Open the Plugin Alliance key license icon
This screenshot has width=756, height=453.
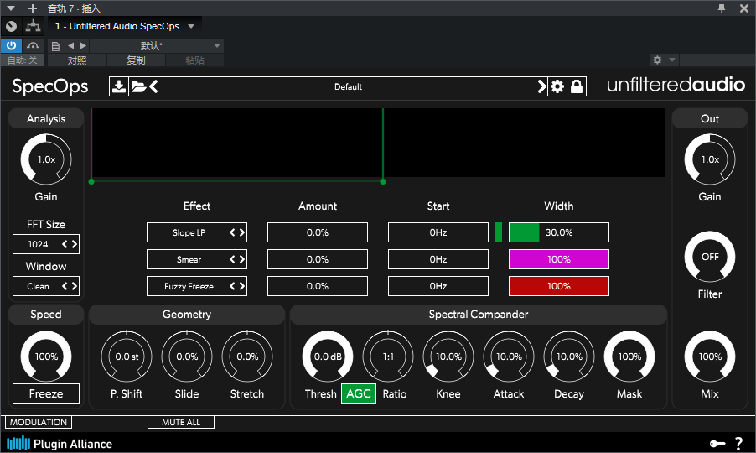[717, 443]
